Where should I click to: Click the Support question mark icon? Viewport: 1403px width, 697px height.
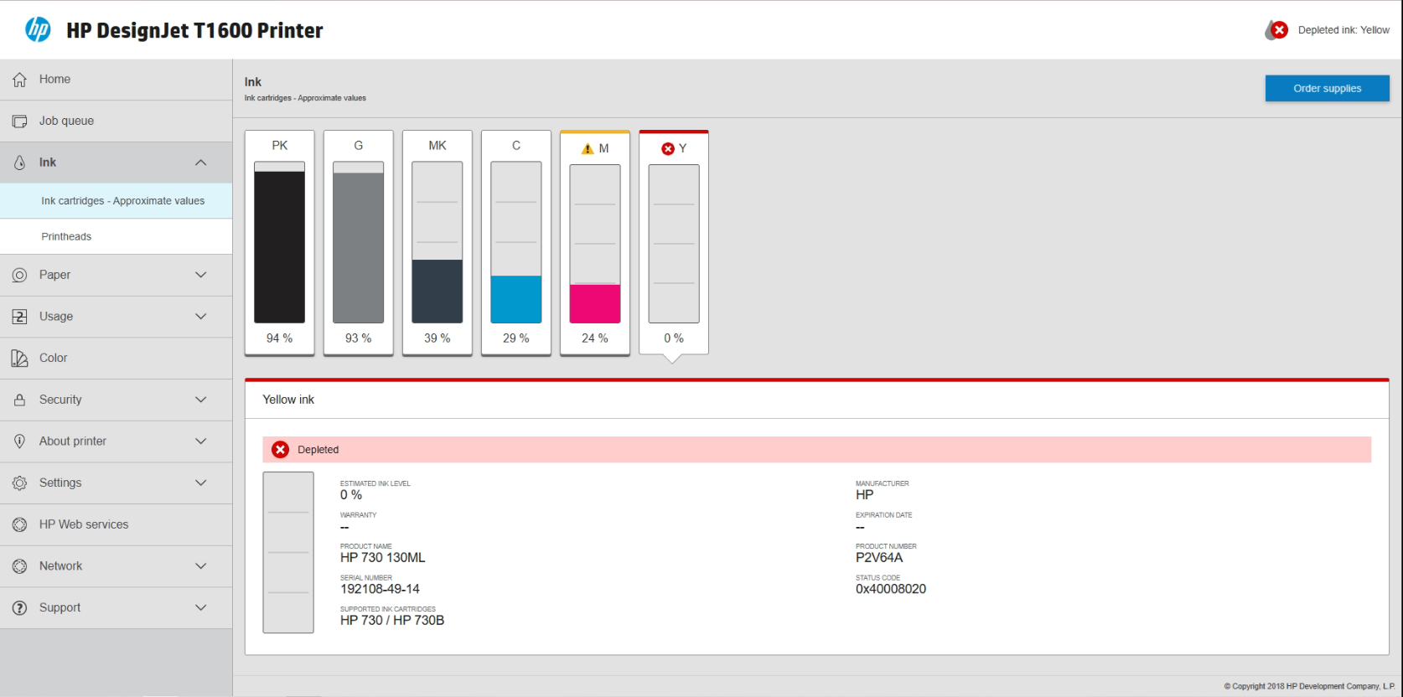19,607
